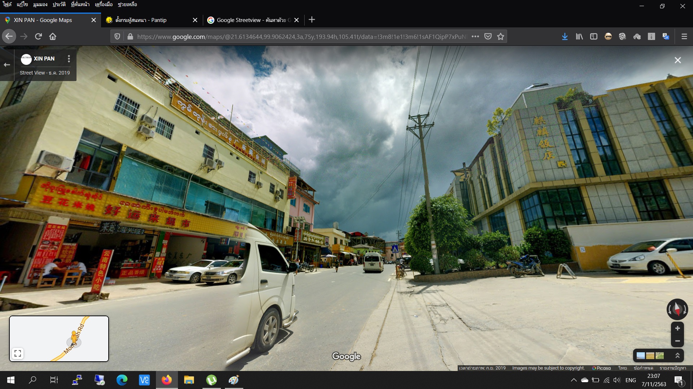Open the ประวัติ menu
693x389 pixels.
59,4
